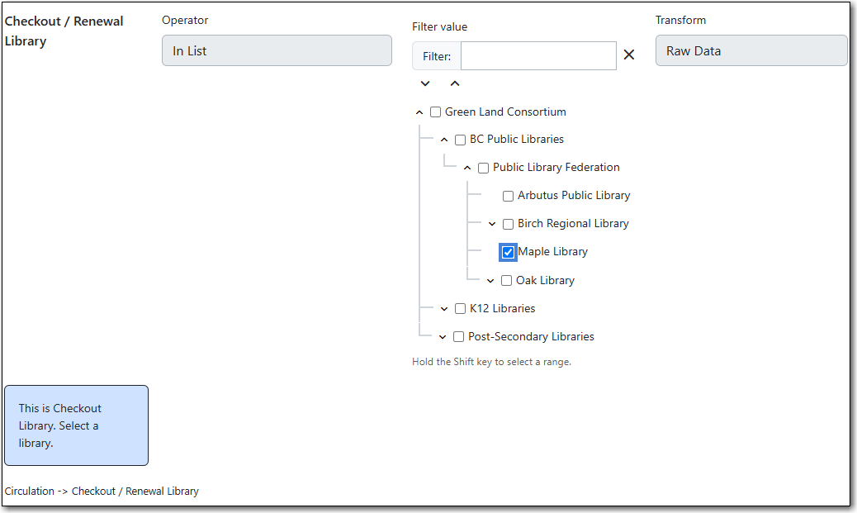Expand the Oak Library node
Image resolution: width=857 pixels, height=513 pixels.
pyautogui.click(x=490, y=281)
